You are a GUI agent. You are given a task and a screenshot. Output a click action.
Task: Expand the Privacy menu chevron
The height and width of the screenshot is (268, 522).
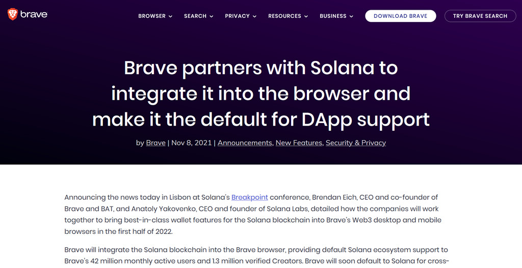click(255, 16)
